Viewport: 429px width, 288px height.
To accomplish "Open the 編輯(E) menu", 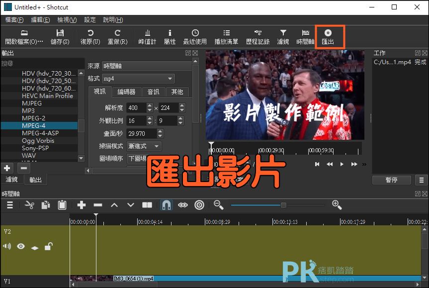I will pyautogui.click(x=40, y=20).
